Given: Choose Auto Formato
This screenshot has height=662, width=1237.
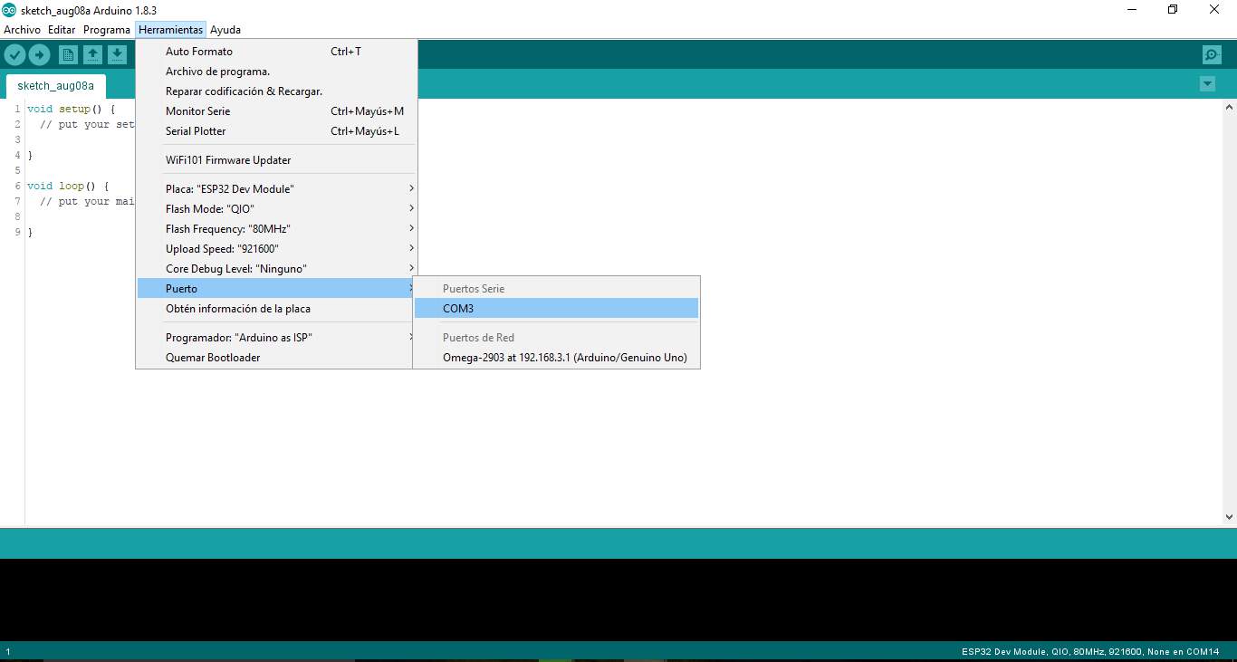Looking at the screenshot, I should click(x=276, y=52).
